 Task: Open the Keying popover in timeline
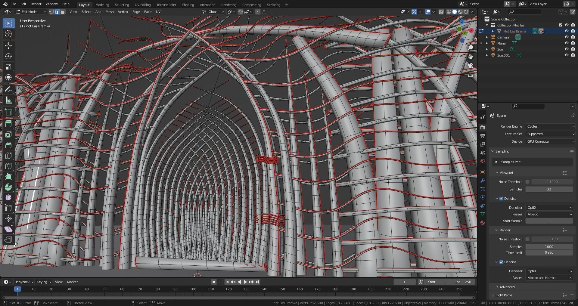click(x=44, y=282)
